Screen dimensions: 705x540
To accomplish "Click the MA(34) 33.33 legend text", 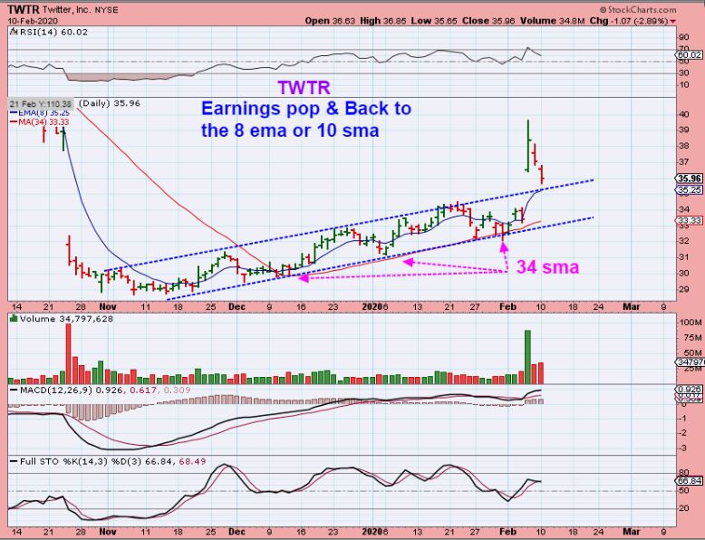I will coord(43,121).
